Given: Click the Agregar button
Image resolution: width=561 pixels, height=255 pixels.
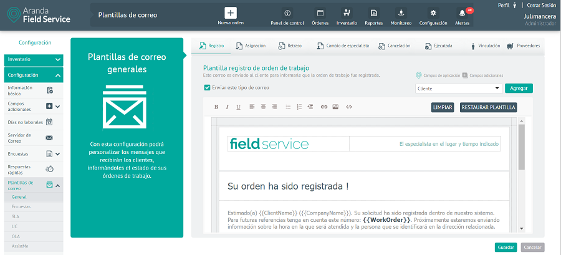Looking at the screenshot, I should point(519,89).
